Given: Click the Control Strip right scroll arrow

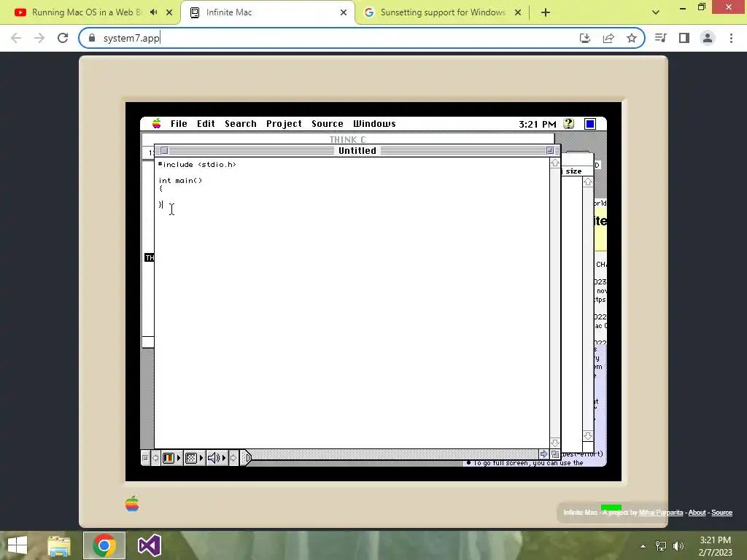Looking at the screenshot, I should pos(233,458).
